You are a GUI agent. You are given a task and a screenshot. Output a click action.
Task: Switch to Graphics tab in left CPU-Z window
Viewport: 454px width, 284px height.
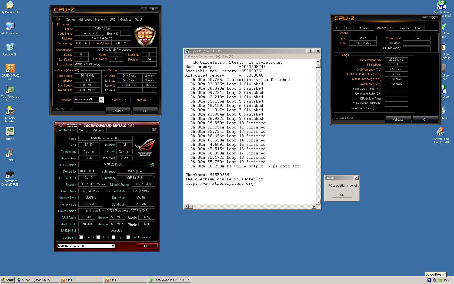click(125, 19)
